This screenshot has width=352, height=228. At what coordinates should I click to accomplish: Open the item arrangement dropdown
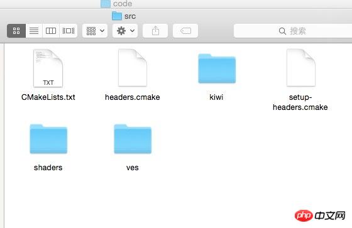[95, 31]
